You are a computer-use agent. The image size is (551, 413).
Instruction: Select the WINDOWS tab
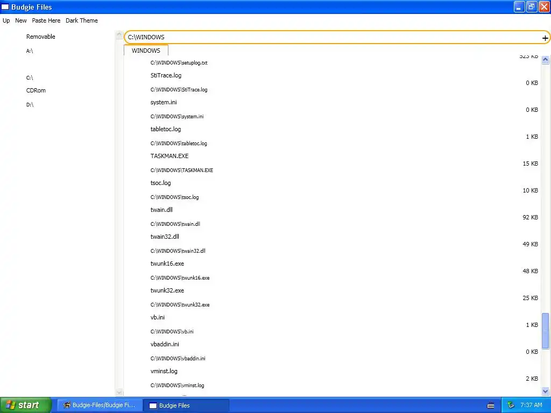[x=146, y=50]
